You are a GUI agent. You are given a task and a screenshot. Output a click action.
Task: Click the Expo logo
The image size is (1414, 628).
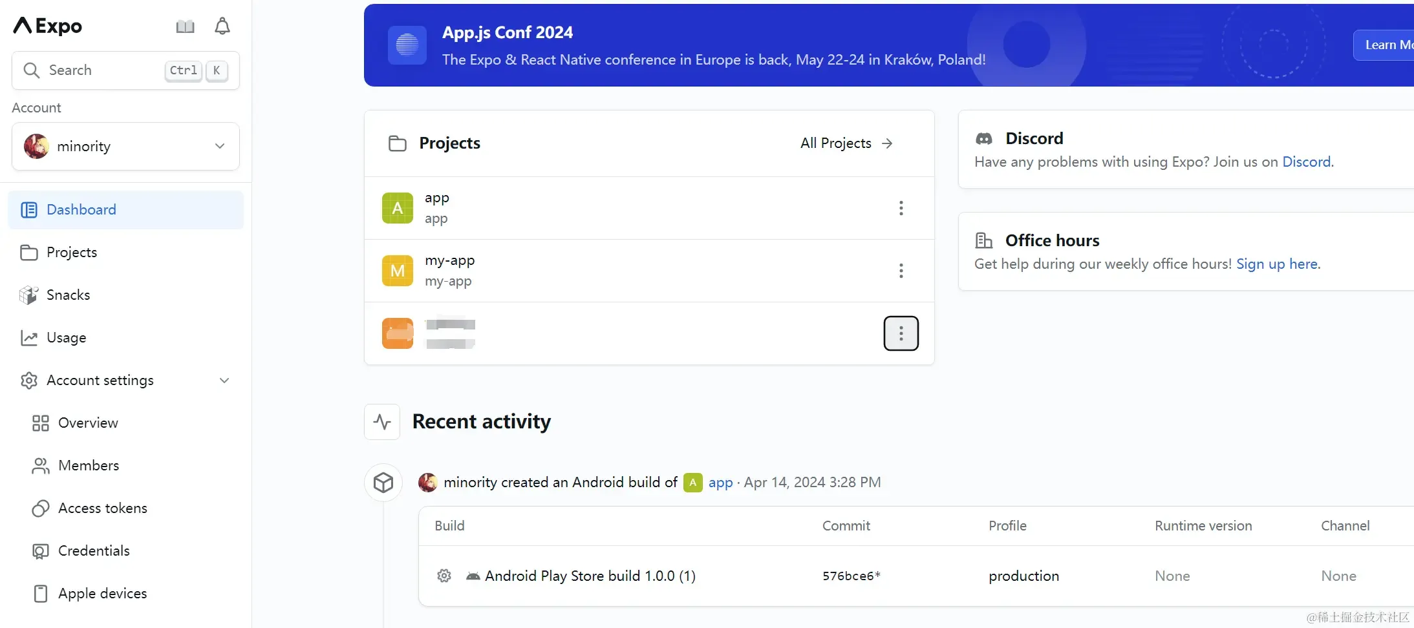[48, 26]
